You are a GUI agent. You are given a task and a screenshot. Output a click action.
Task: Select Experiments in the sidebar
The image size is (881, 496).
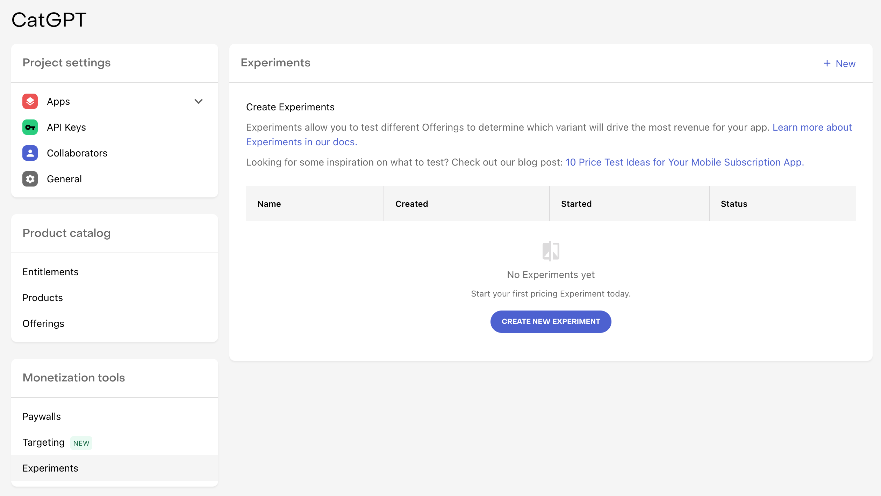(x=115, y=468)
